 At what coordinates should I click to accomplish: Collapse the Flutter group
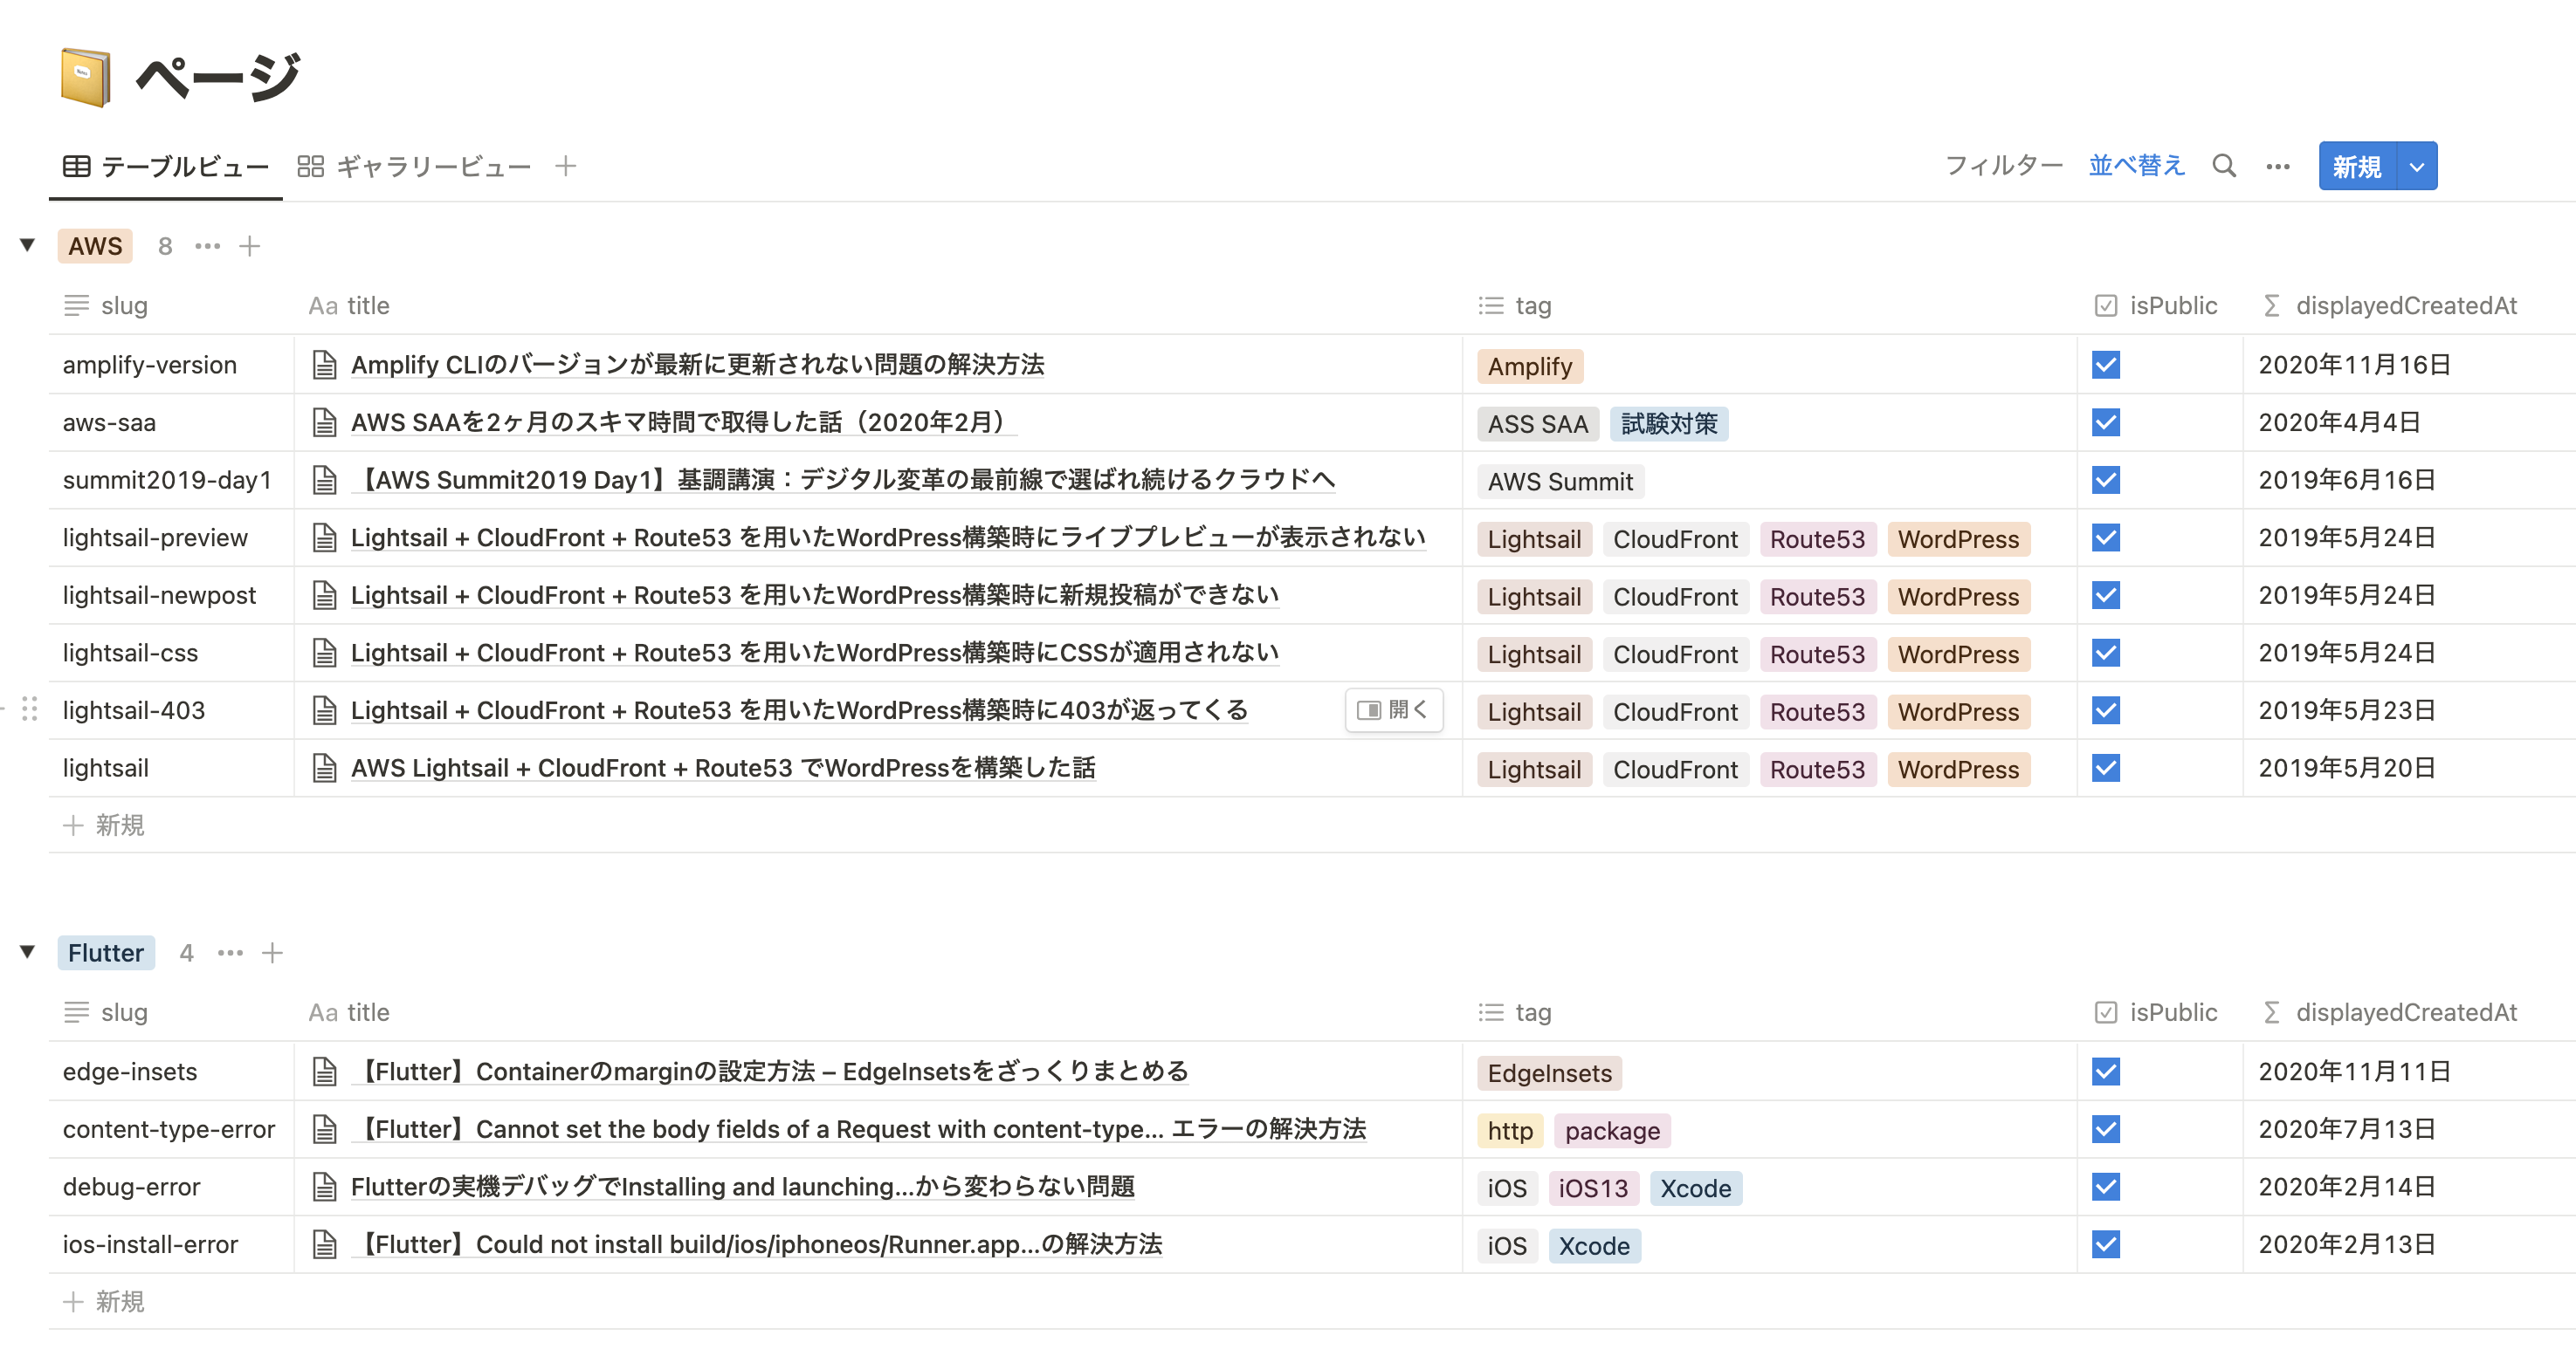click(x=28, y=951)
